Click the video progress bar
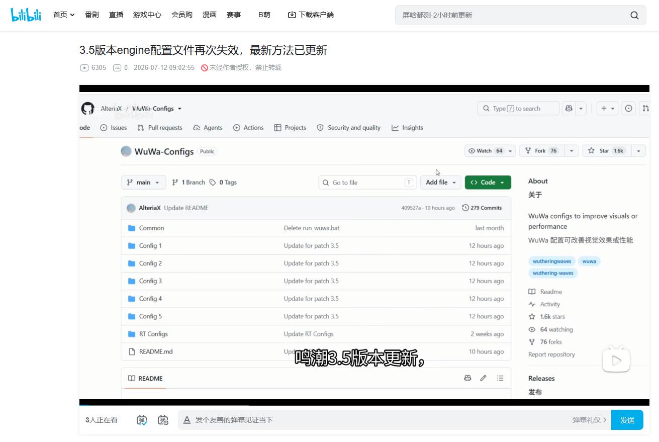The height and width of the screenshot is (442, 659). point(364,404)
